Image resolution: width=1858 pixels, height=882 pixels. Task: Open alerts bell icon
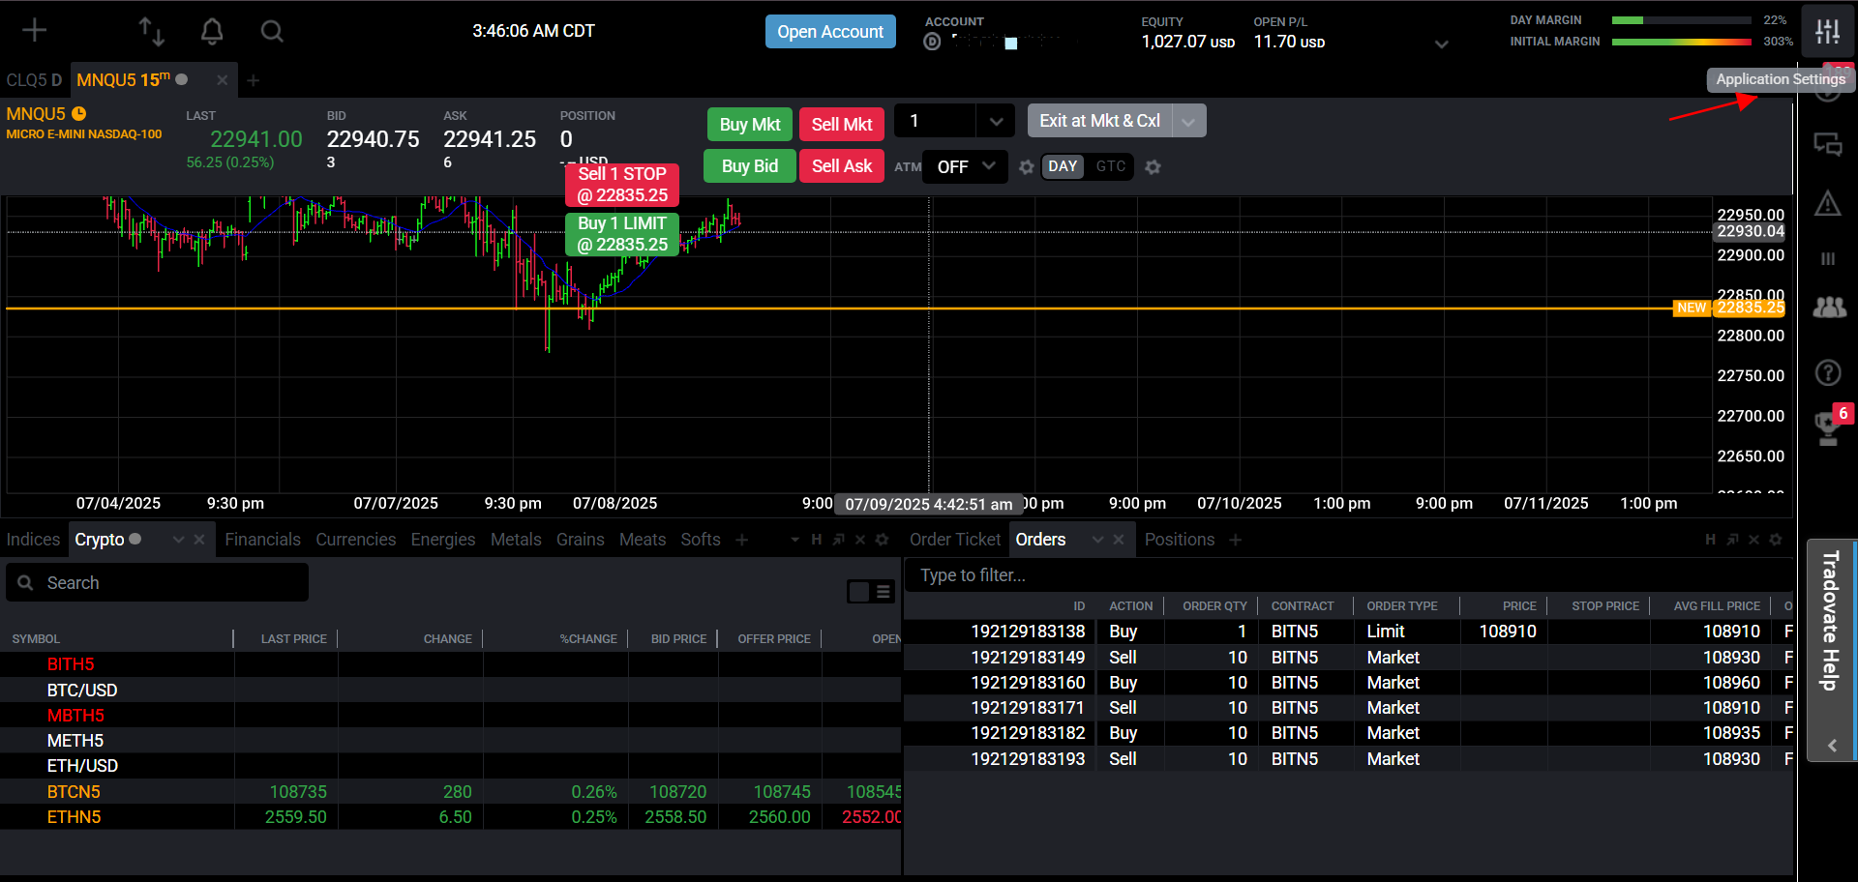[x=212, y=31]
